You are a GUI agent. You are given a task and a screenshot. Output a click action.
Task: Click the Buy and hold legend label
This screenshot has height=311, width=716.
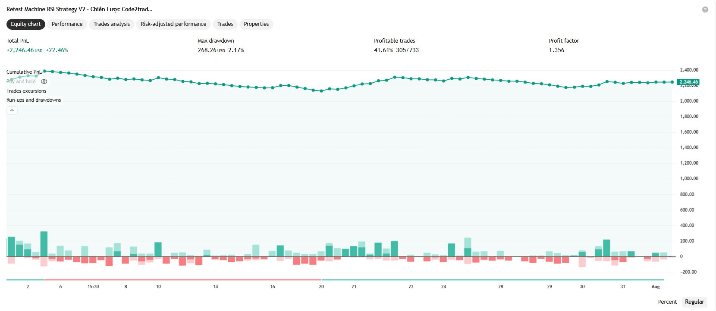[21, 81]
